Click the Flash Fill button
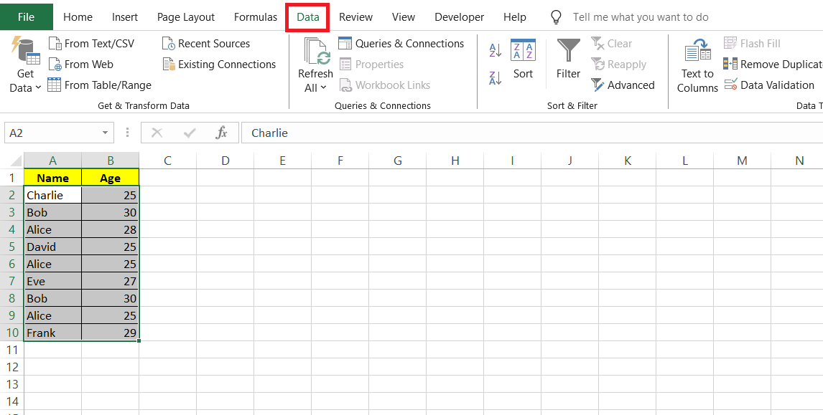 click(x=752, y=43)
